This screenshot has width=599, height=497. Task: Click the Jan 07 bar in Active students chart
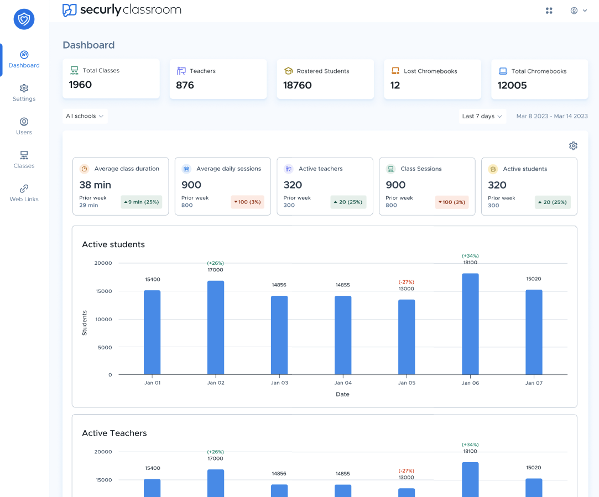534,332
